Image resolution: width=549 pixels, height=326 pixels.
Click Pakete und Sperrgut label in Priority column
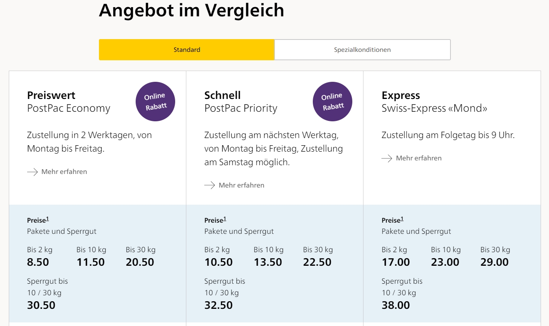pos(239,231)
